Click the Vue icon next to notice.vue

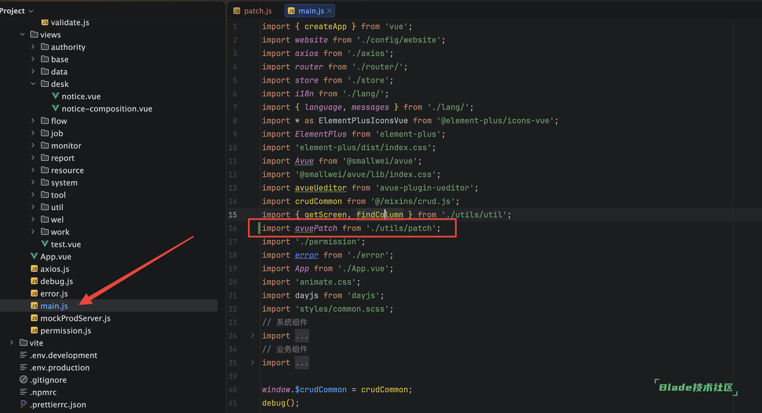[55, 96]
